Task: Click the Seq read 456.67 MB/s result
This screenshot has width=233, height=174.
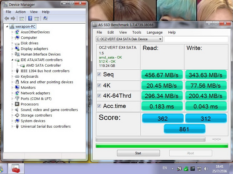Action: (x=162, y=75)
